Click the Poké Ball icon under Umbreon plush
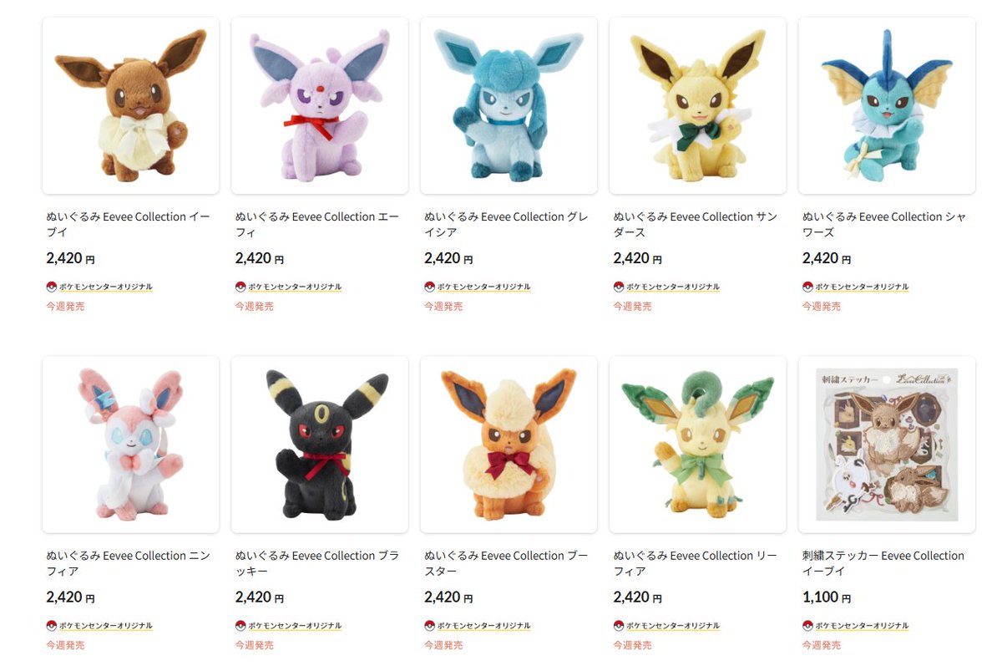Screen dimensions: 1002x666 point(240,625)
